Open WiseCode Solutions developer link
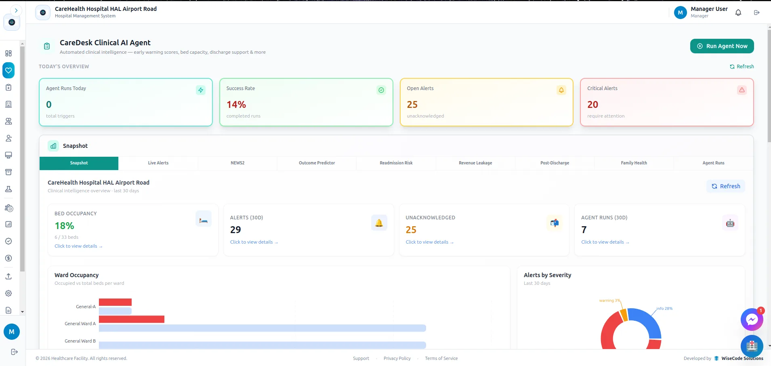 click(739, 358)
